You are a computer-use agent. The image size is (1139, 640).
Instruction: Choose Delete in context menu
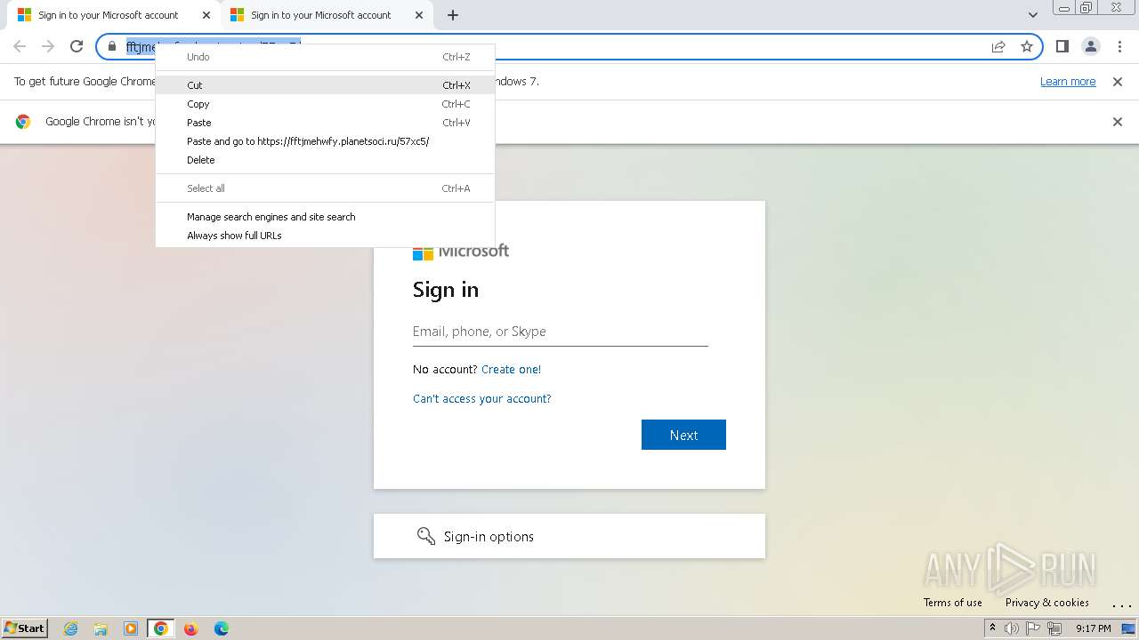pos(326,160)
